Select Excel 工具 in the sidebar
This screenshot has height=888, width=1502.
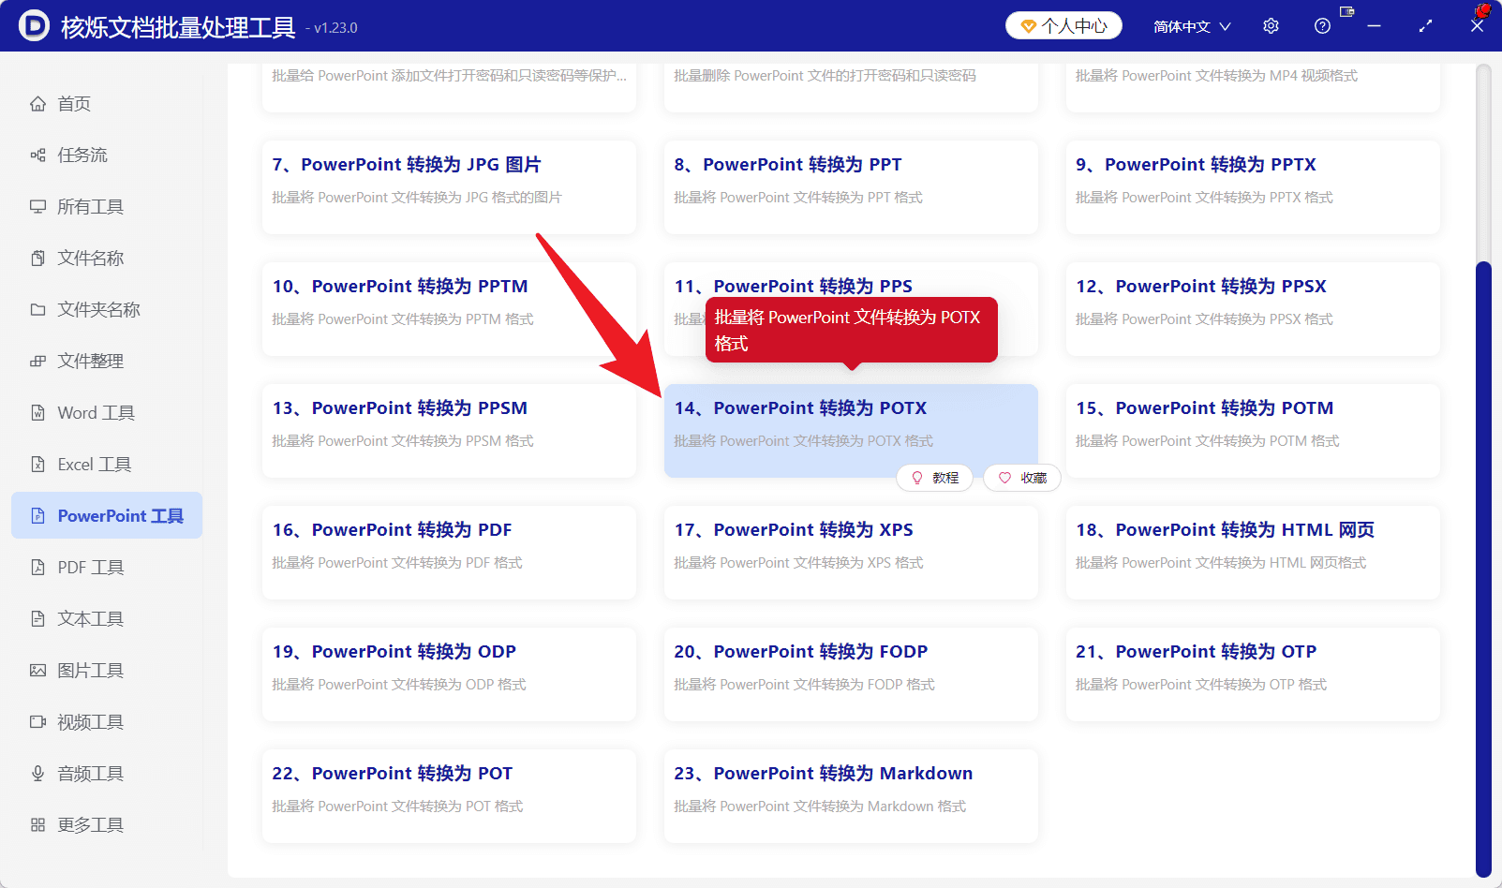107,465
